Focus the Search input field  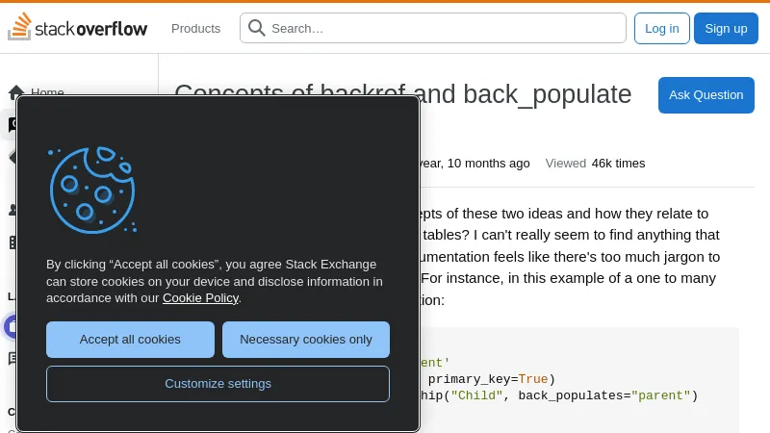point(443,28)
